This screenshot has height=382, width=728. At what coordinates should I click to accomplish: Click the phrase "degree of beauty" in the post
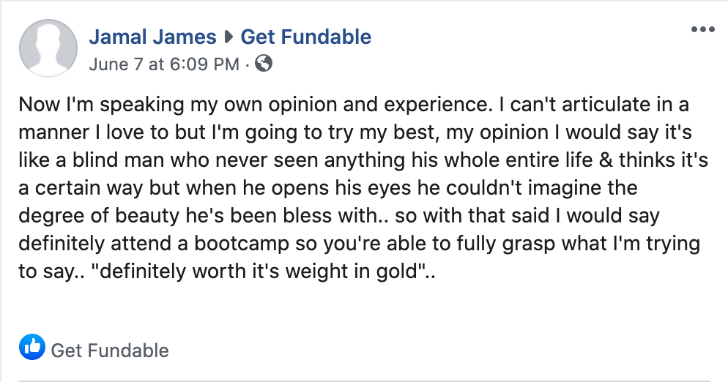(x=98, y=215)
